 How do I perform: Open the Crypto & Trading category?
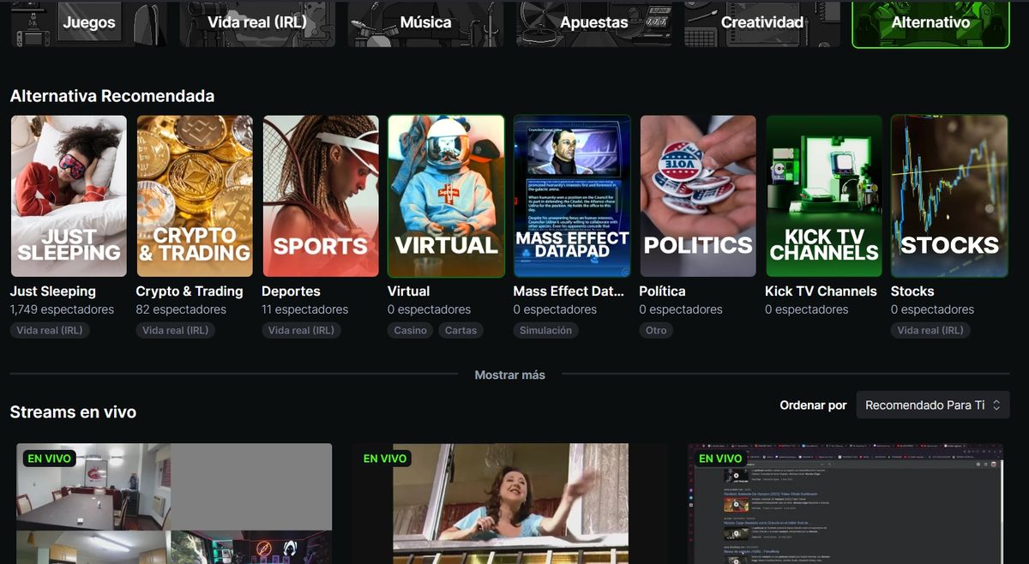[195, 195]
